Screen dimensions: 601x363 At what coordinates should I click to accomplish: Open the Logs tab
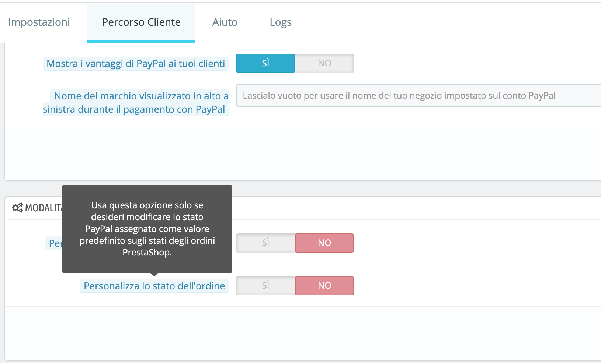coord(281,22)
